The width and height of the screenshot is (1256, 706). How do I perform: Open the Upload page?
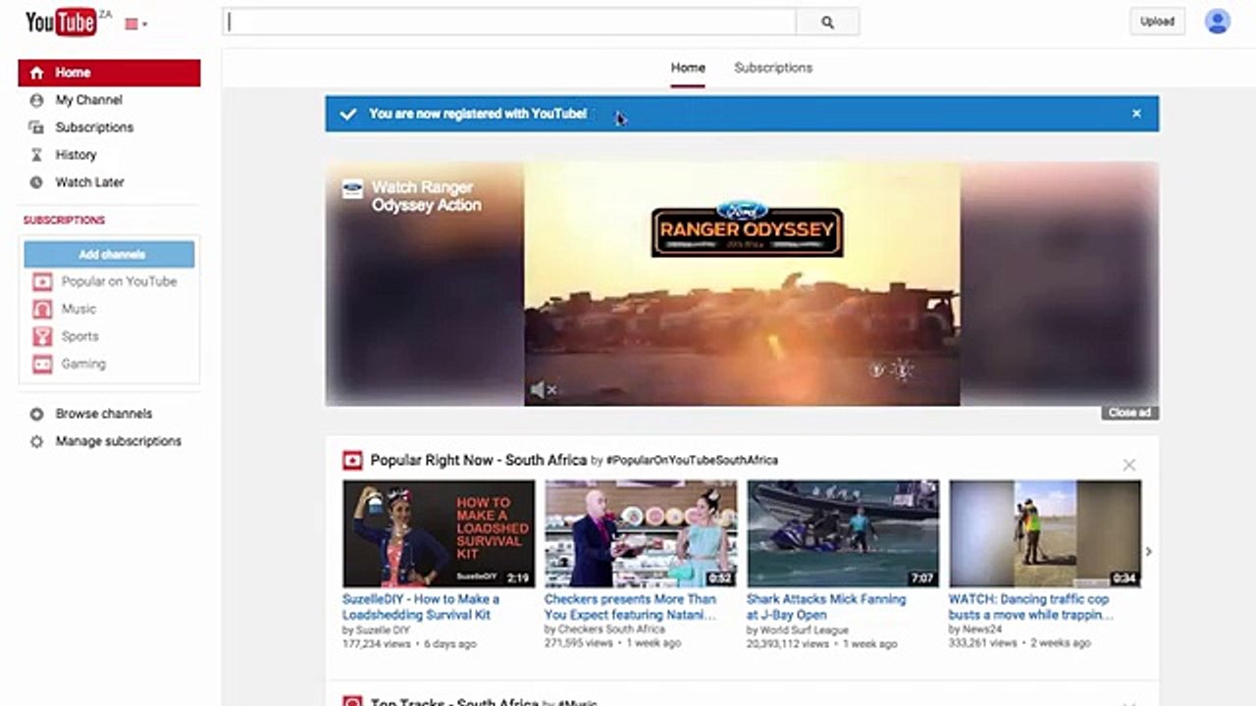point(1157,22)
